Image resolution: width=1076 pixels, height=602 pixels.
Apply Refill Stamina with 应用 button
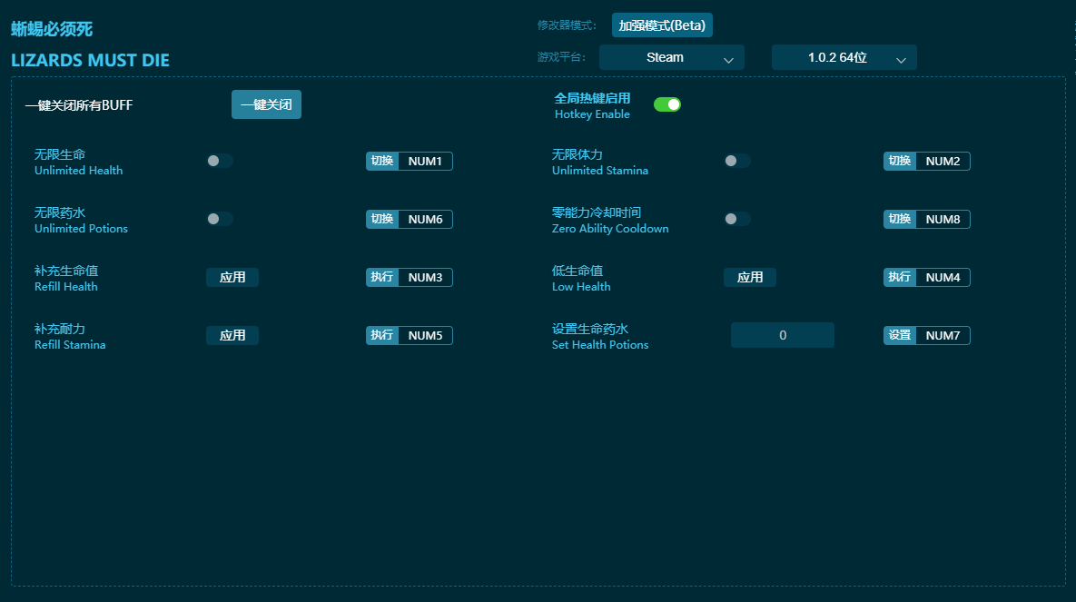[x=232, y=335]
